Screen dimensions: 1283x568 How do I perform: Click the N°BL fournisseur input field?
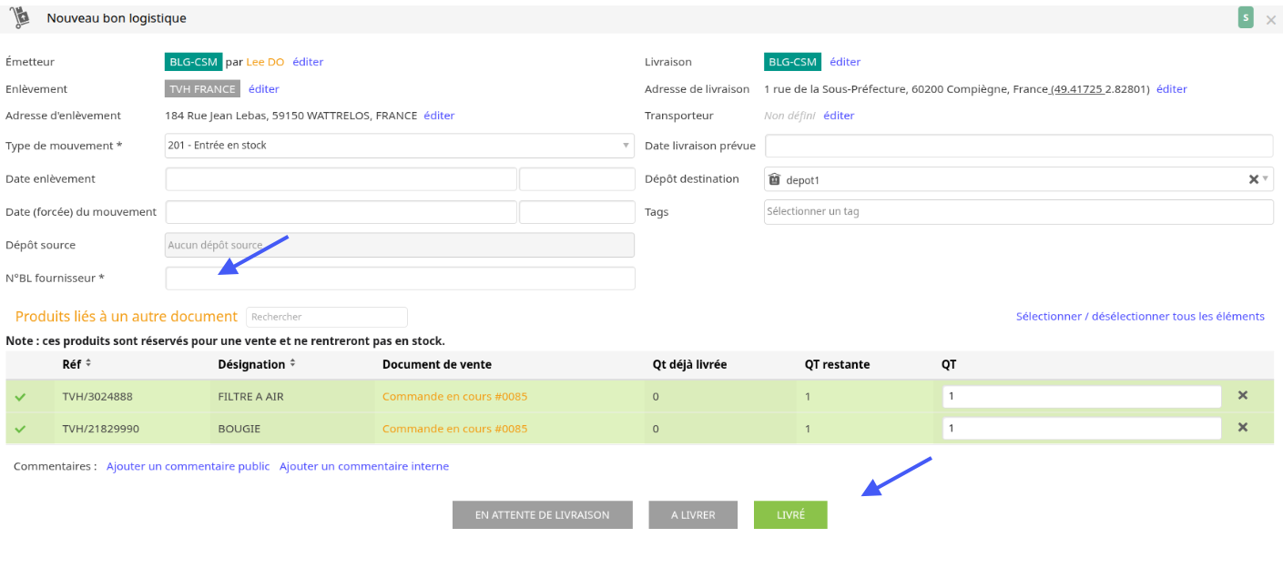click(400, 279)
